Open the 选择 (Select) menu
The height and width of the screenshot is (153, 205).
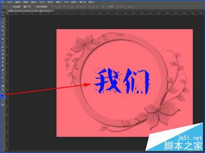tap(50, 2)
